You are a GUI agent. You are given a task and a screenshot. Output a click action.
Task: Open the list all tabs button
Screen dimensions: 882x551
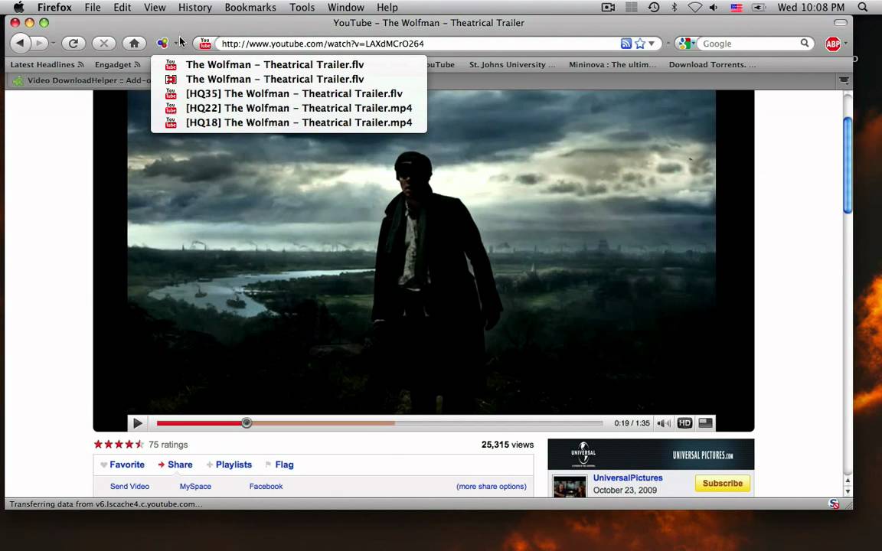click(x=844, y=80)
